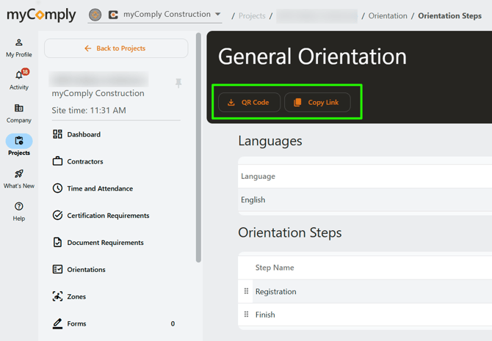This screenshot has height=341, width=492.
Task: Open My Profile in the sidebar
Action: (19, 48)
